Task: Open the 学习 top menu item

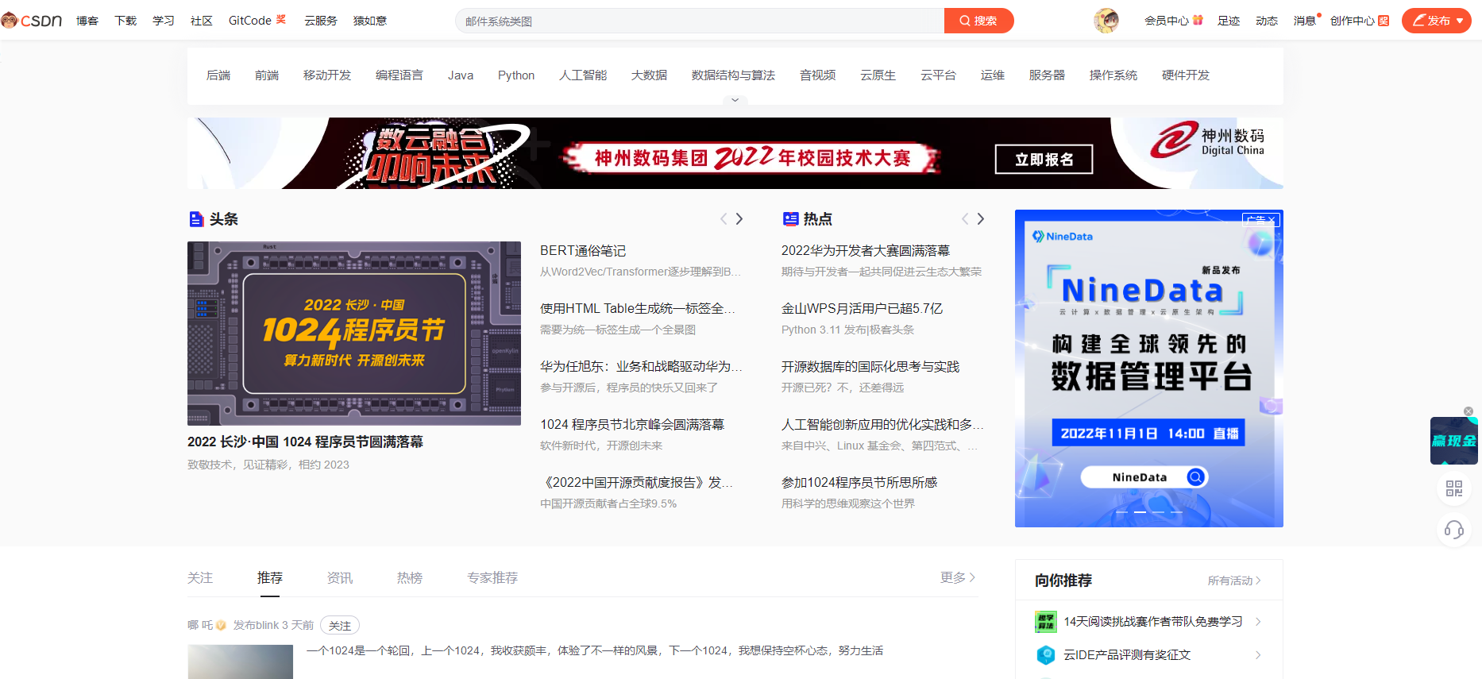Action: click(164, 21)
